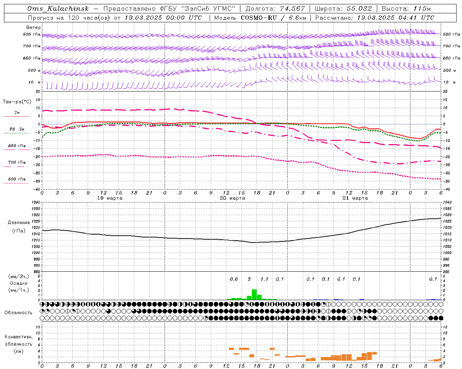Click the 'Осадки' precipitation panel label
Image resolution: width=462 pixels, height=369 pixels.
(18, 283)
